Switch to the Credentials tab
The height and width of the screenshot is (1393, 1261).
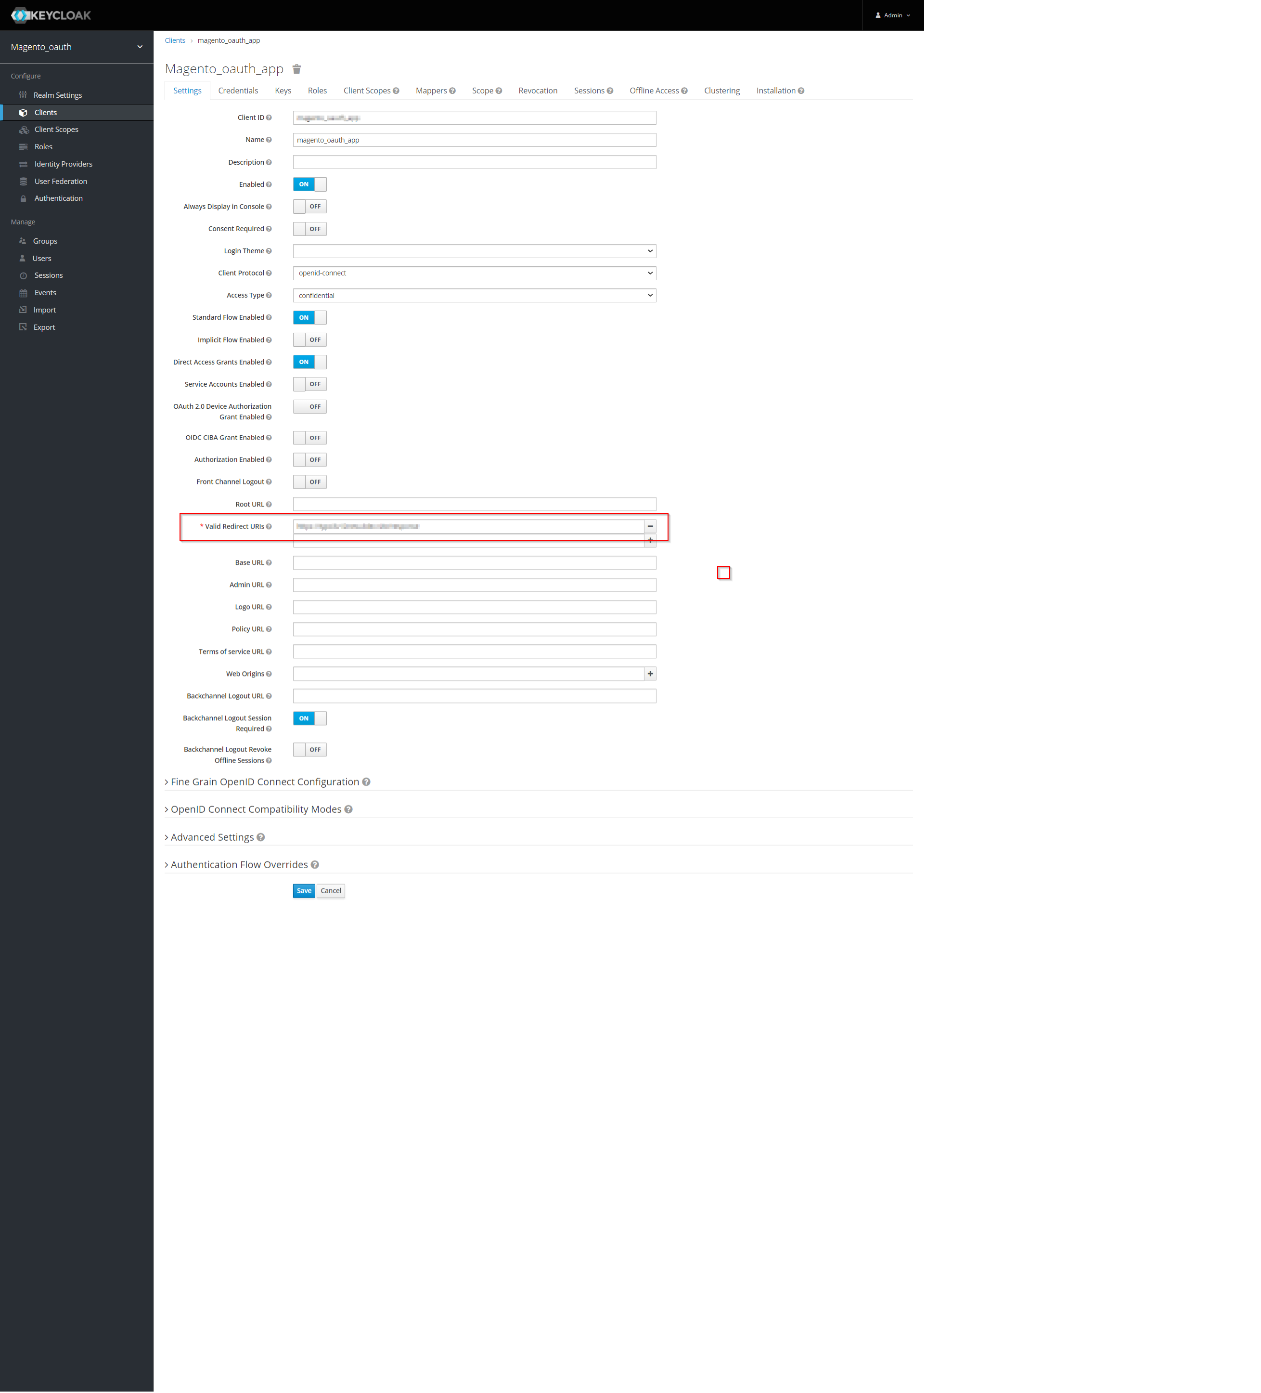pos(238,91)
